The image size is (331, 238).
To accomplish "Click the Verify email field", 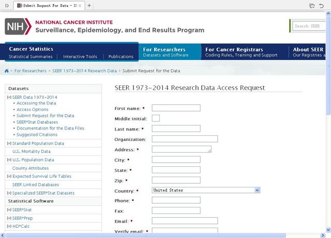I will point(185,230).
